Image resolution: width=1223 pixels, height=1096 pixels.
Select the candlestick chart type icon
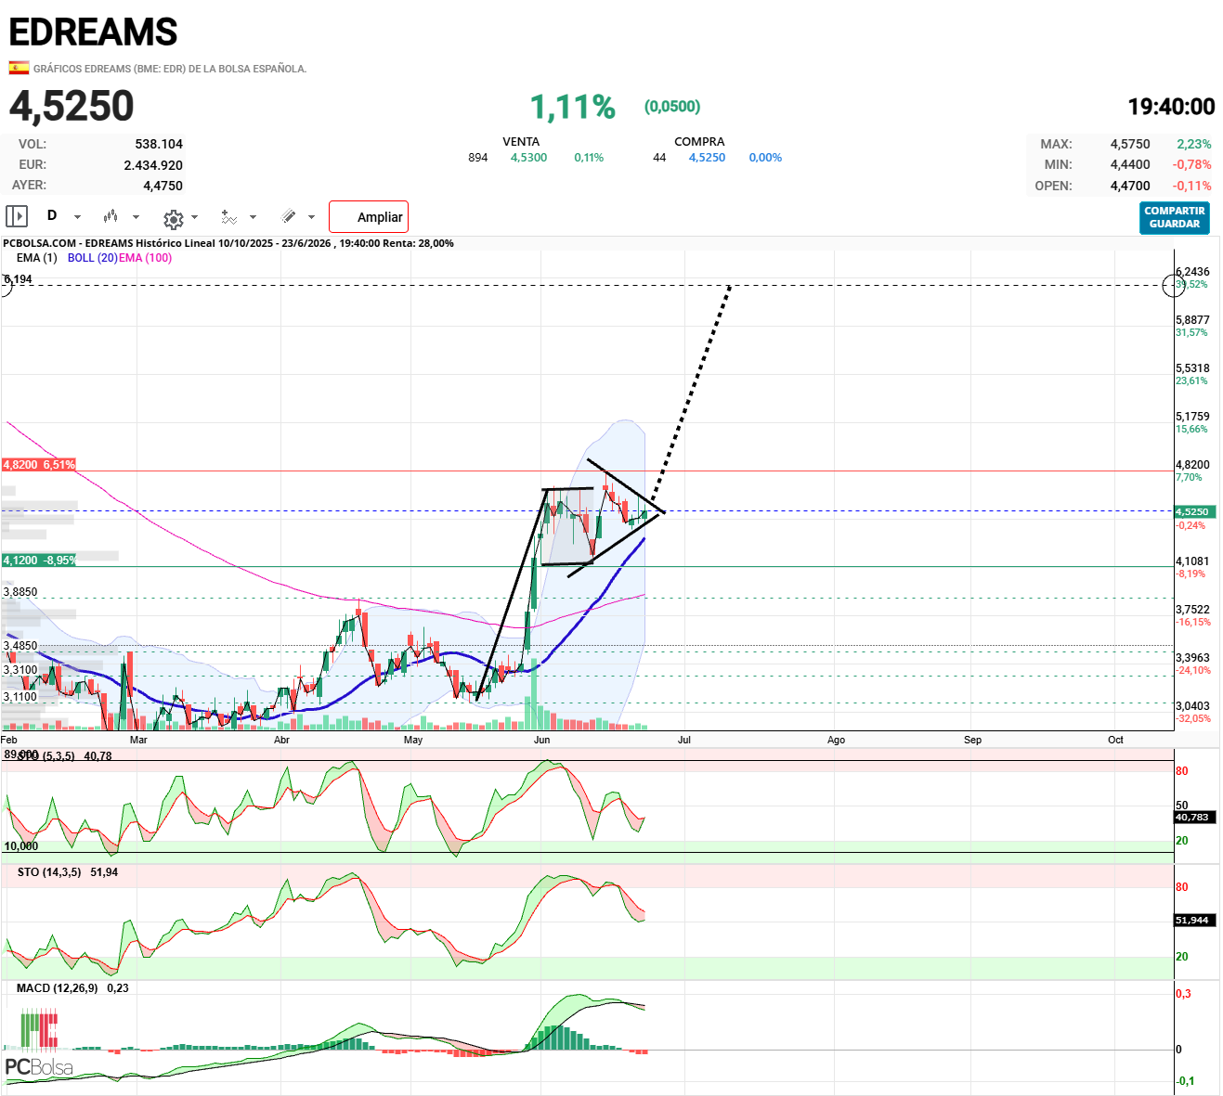[x=111, y=216]
